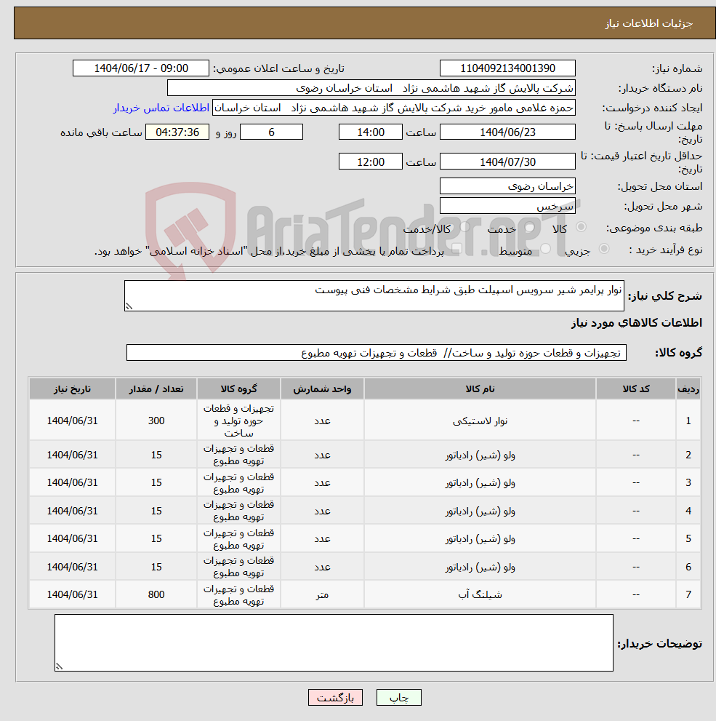716x721 pixels.
Task: Select the نوار لاستیکی row in the table
Action: pyautogui.click(x=480, y=420)
